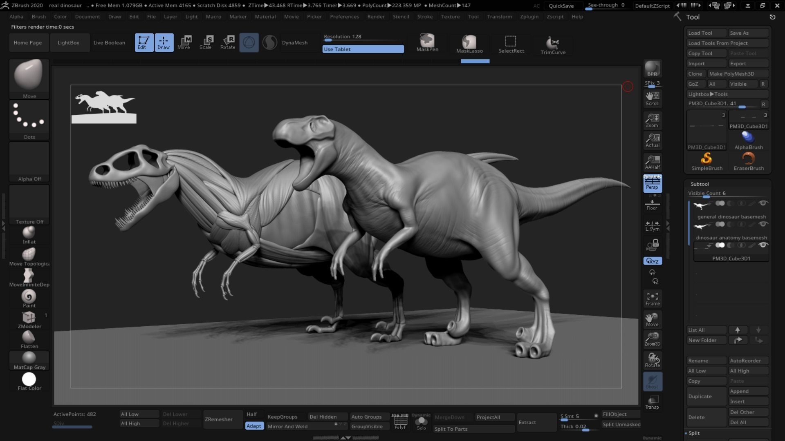Expand the Split section
Screen dimensions: 785x441
pyautogui.click(x=694, y=433)
